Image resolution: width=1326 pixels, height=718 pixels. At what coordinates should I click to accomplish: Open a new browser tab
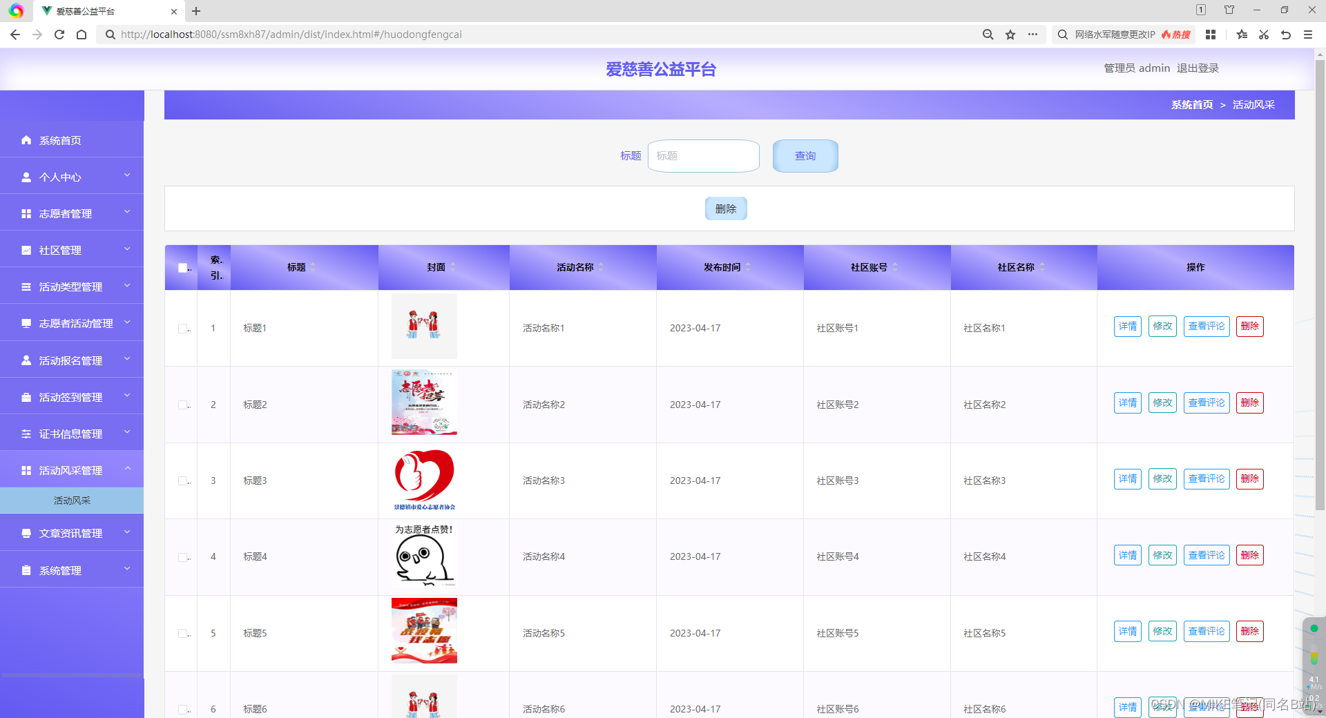[x=196, y=11]
